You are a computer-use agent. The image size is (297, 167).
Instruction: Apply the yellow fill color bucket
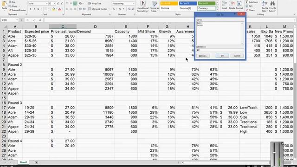(x=54, y=9)
